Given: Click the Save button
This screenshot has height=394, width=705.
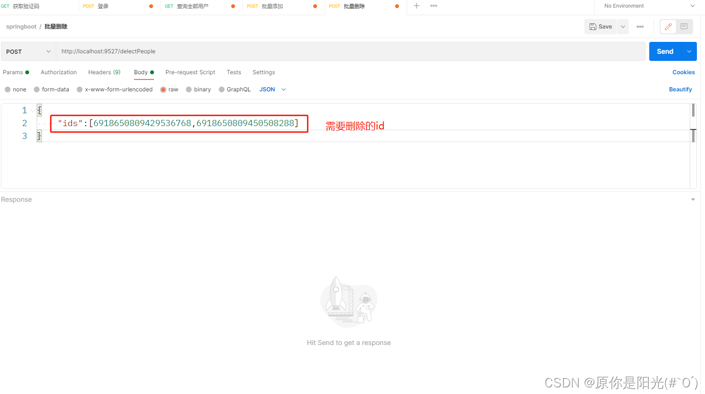Looking at the screenshot, I should tap(601, 27).
